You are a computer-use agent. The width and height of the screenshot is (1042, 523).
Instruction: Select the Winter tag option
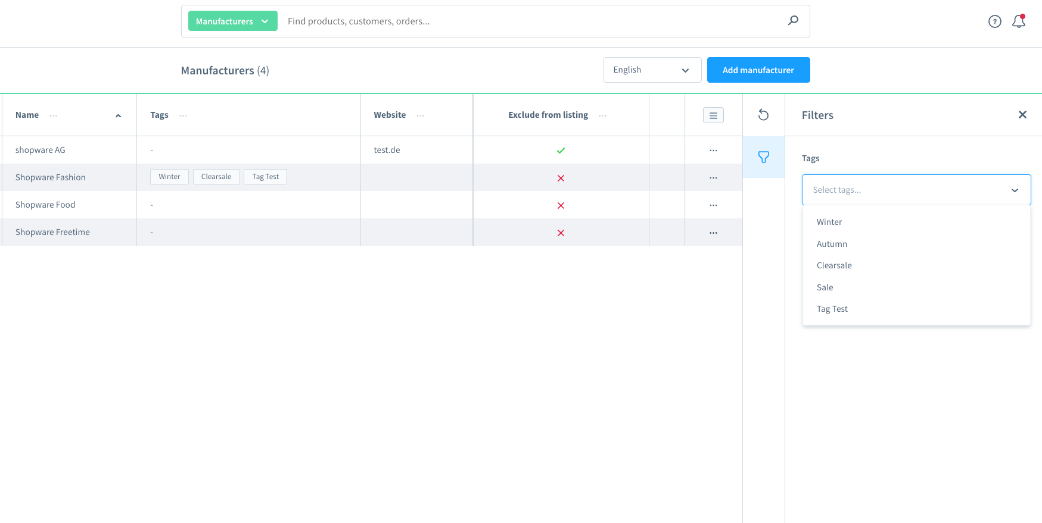[x=829, y=222]
